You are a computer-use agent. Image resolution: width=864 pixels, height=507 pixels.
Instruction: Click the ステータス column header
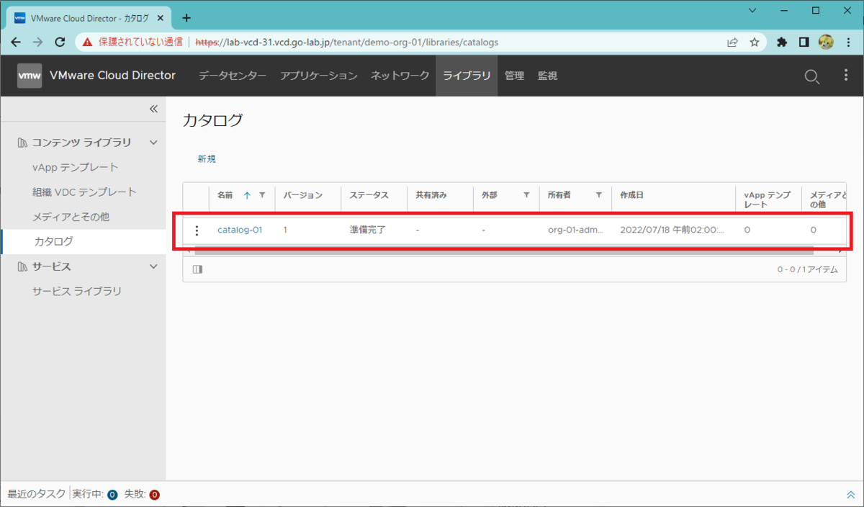click(x=369, y=195)
